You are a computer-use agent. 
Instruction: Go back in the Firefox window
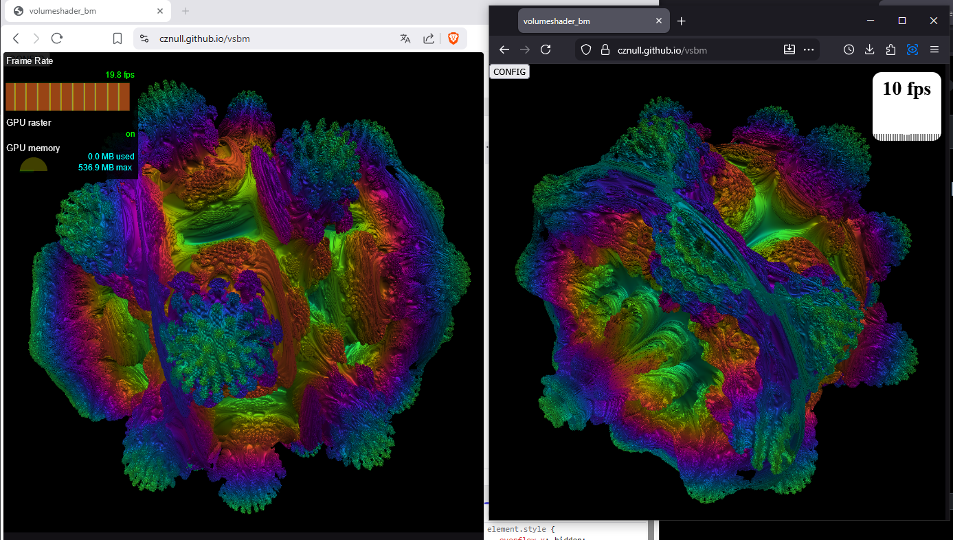pyautogui.click(x=504, y=49)
